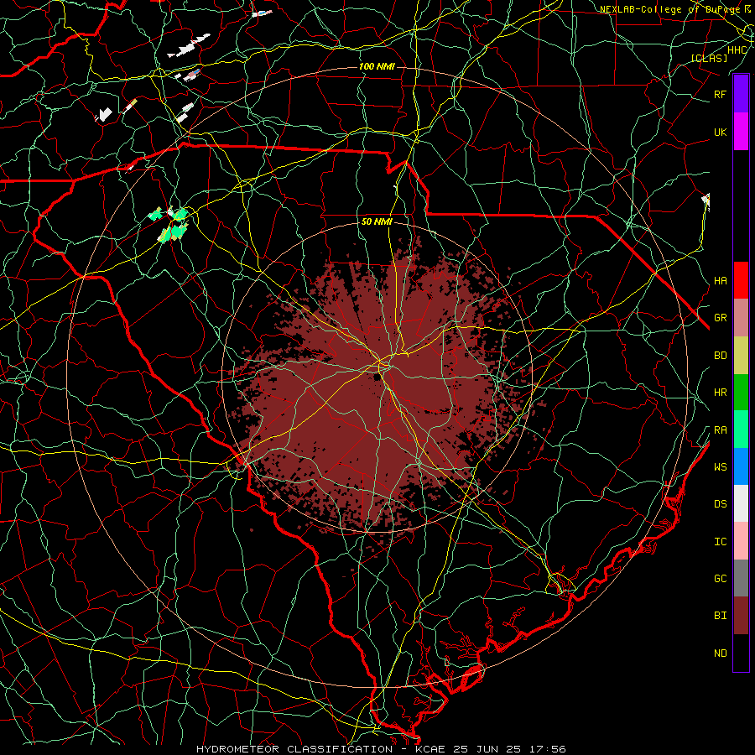The image size is (755, 755).
Task: Click the 100 NMI range ring label
Action: [377, 66]
